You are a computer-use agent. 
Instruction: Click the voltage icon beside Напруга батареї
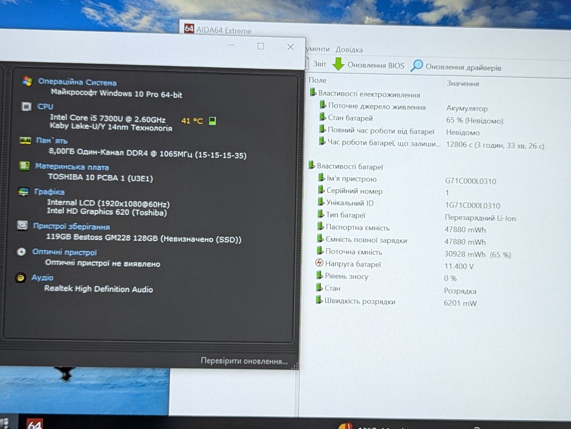point(319,263)
